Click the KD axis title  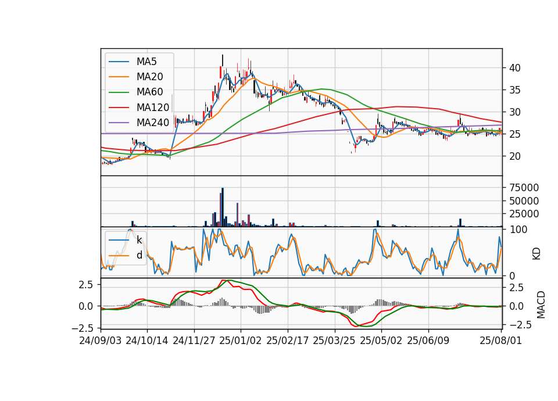click(x=536, y=254)
